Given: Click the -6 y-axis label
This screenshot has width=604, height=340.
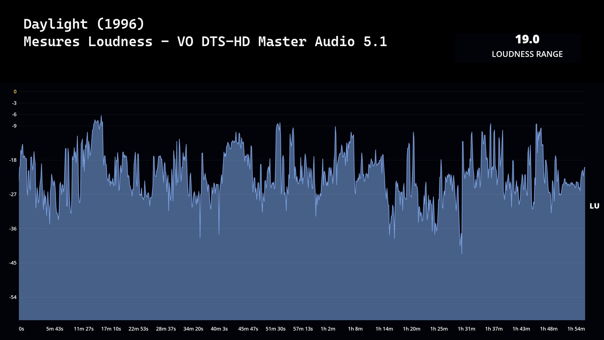Looking at the screenshot, I should point(14,115).
